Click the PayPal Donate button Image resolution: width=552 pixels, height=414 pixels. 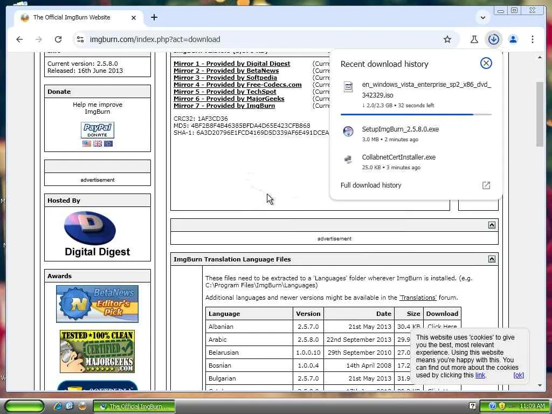[x=98, y=130]
